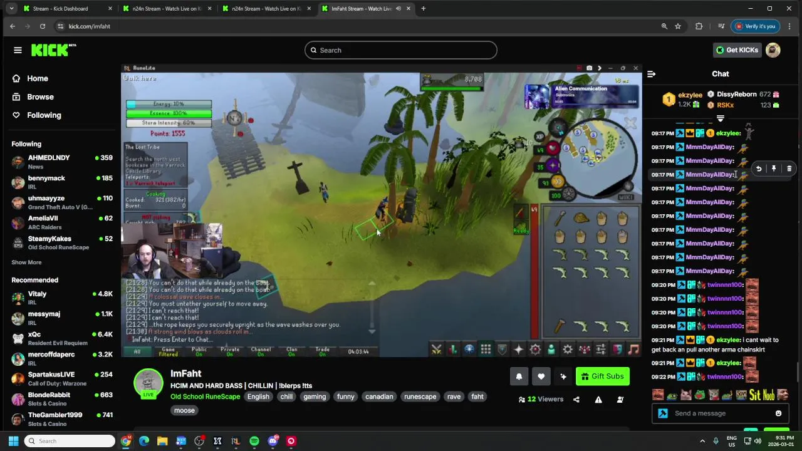Show hidden system tray icons
This screenshot has width=802, height=451.
click(x=702, y=441)
